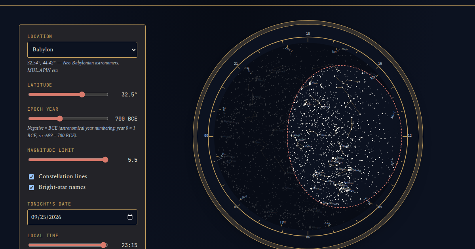The height and width of the screenshot is (249, 475).
Task: Click the Jan 1 date marker on chart
Action: coord(335,51)
